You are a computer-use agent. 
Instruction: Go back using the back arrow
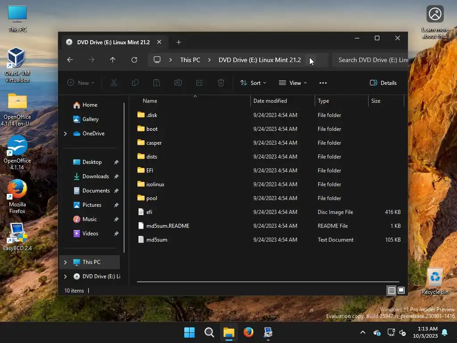click(70, 60)
